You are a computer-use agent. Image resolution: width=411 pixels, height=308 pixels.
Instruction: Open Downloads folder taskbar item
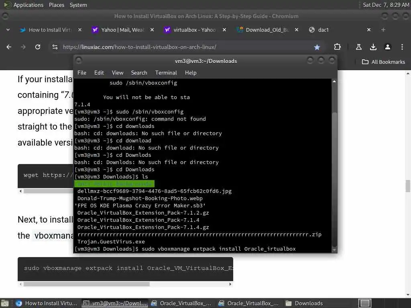[305, 303]
